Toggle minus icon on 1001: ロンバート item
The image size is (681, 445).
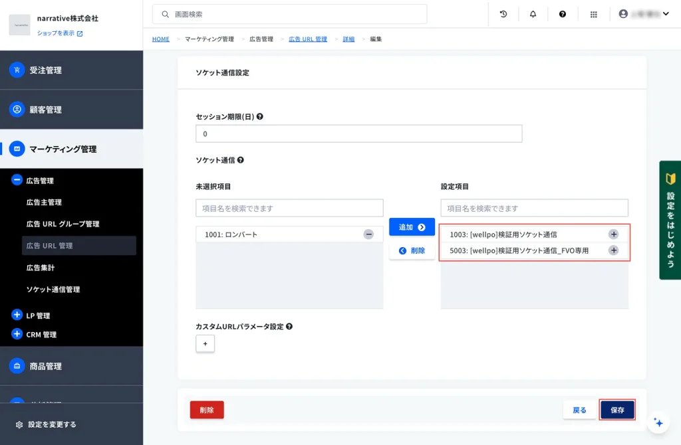coord(368,234)
